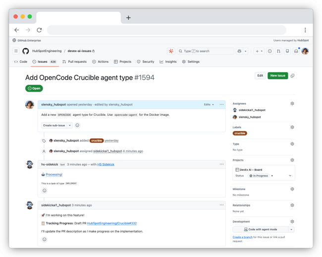Screen dimensions: 322x257
Task: Expand the Create sub-issue dropdown arrow
Action: click(70, 125)
